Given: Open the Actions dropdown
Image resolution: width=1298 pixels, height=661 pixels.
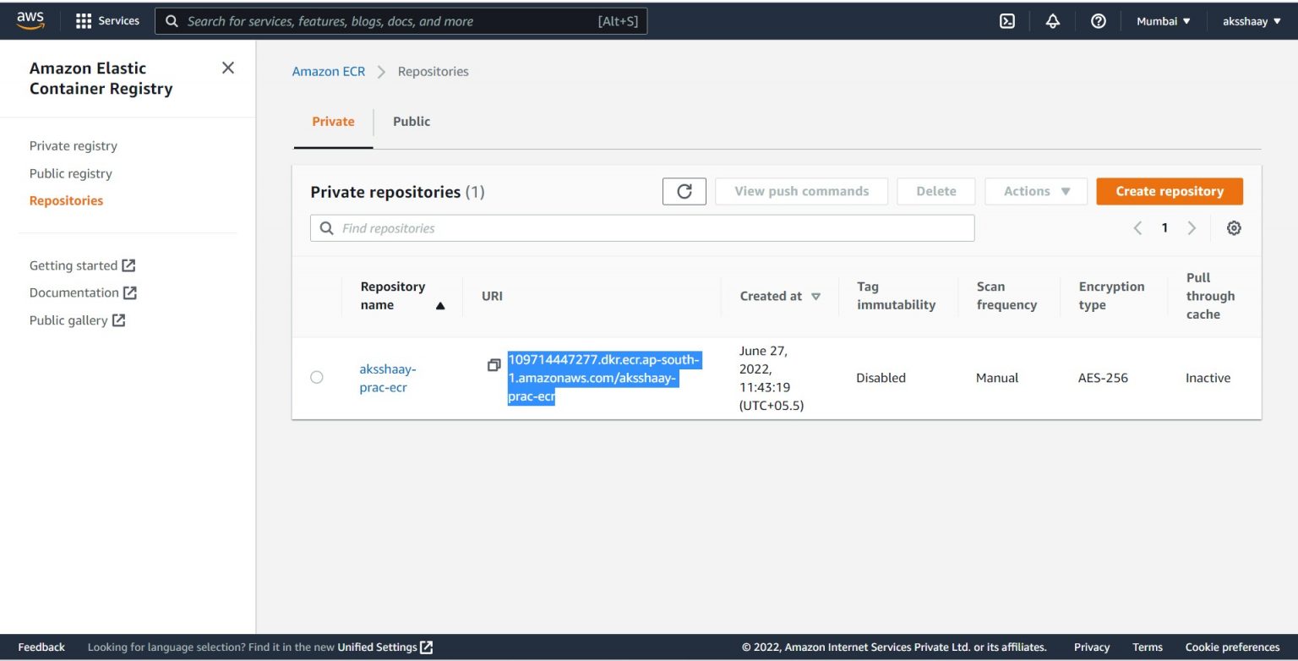Looking at the screenshot, I should point(1034,191).
